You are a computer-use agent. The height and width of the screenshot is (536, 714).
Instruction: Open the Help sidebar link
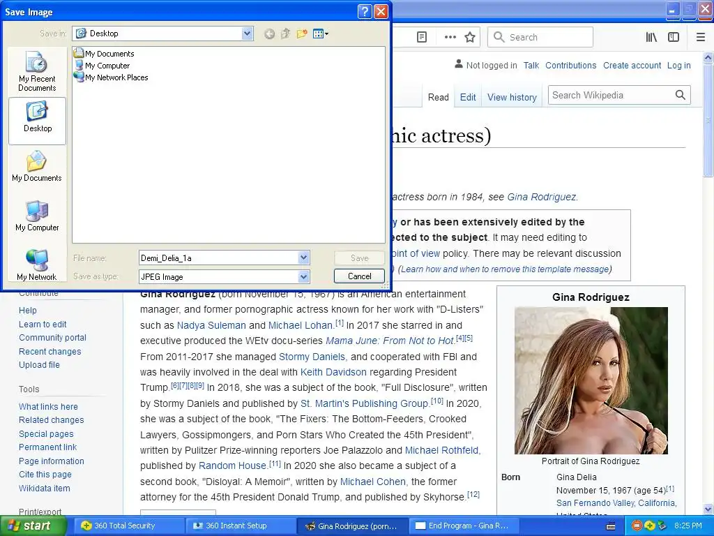28,311
